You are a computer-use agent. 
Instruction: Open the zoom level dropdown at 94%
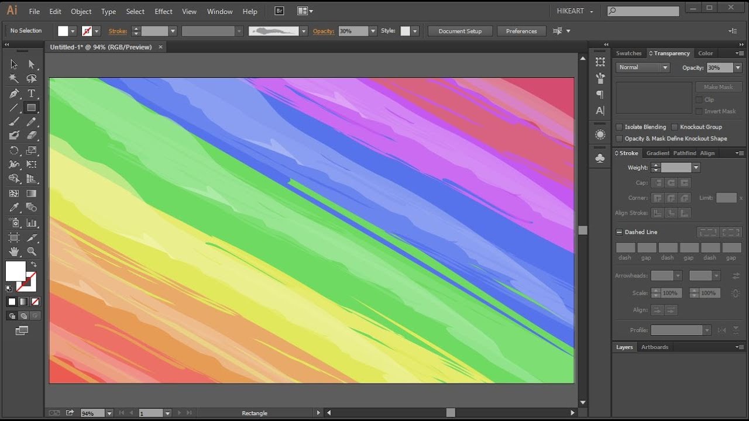pyautogui.click(x=109, y=413)
